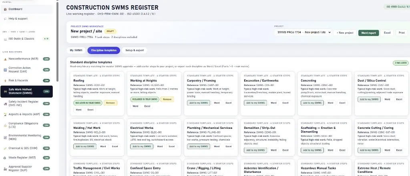Export Scaffolding template as Excel
Viewport: 410px width, 176px height.
point(342,150)
